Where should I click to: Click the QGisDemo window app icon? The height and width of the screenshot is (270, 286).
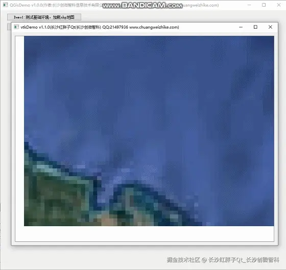click(6, 5)
